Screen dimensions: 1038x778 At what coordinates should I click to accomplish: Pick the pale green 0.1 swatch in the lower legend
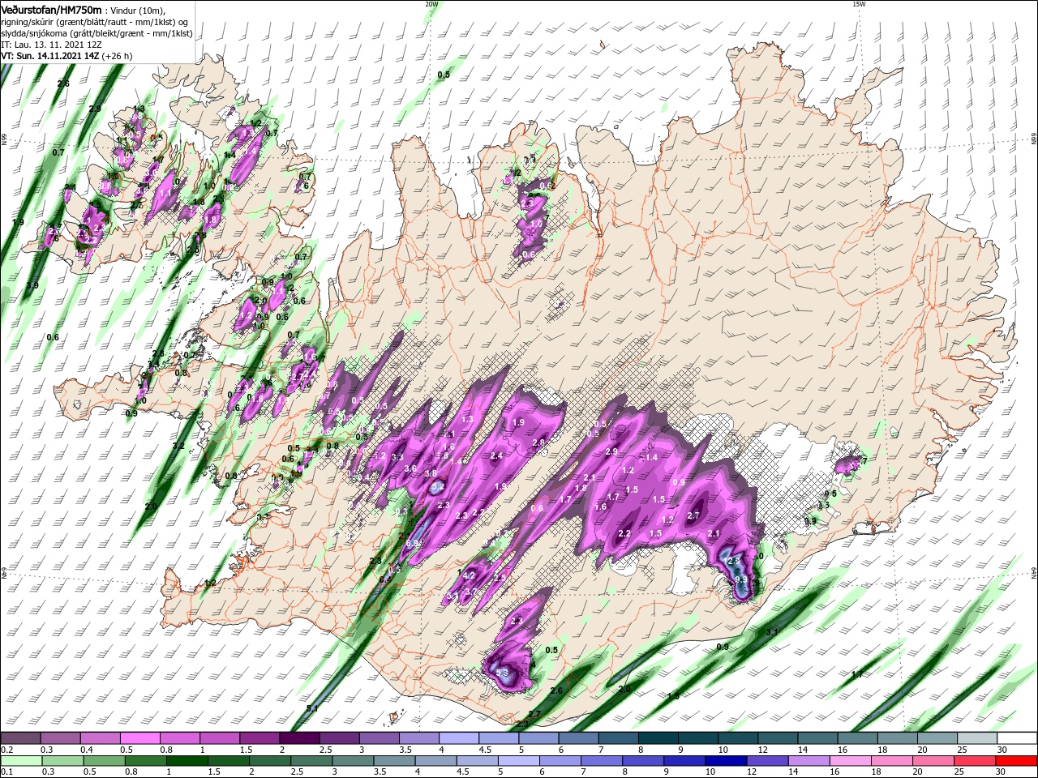point(22,761)
